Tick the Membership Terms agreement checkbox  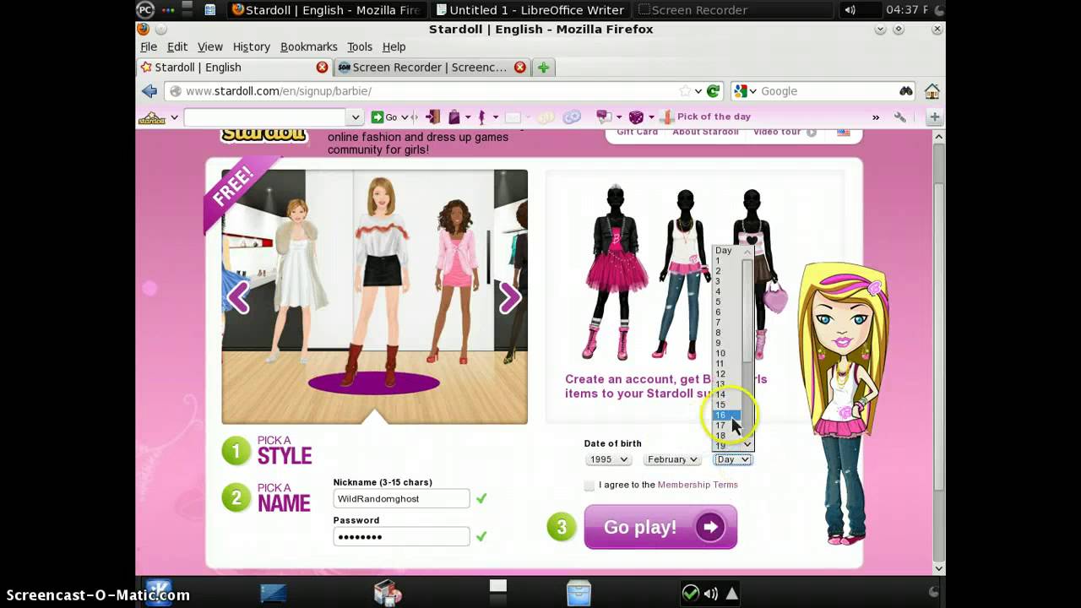point(589,485)
